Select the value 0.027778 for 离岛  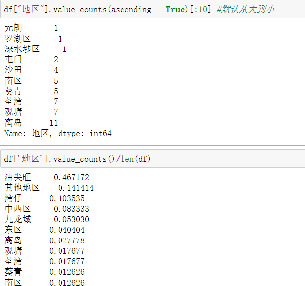pyautogui.click(x=67, y=240)
